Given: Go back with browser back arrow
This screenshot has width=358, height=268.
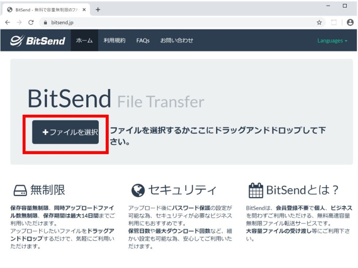Looking at the screenshot, I should [8, 22].
